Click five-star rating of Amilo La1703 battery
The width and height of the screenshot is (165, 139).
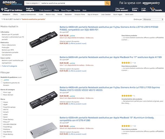coord(127,96)
